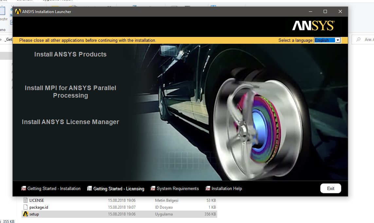Open Getting Started - Installation document link
This screenshot has height=223, width=374.
tap(54, 188)
